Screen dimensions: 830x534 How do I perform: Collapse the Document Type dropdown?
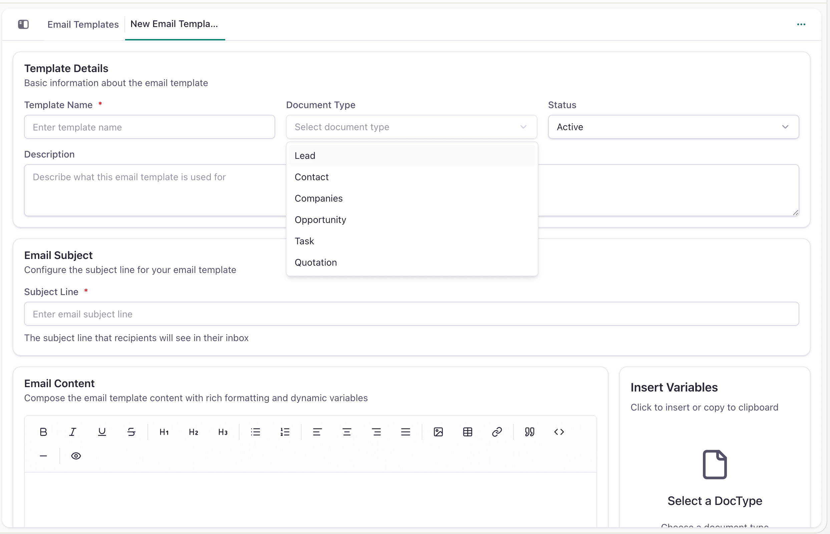coord(411,127)
